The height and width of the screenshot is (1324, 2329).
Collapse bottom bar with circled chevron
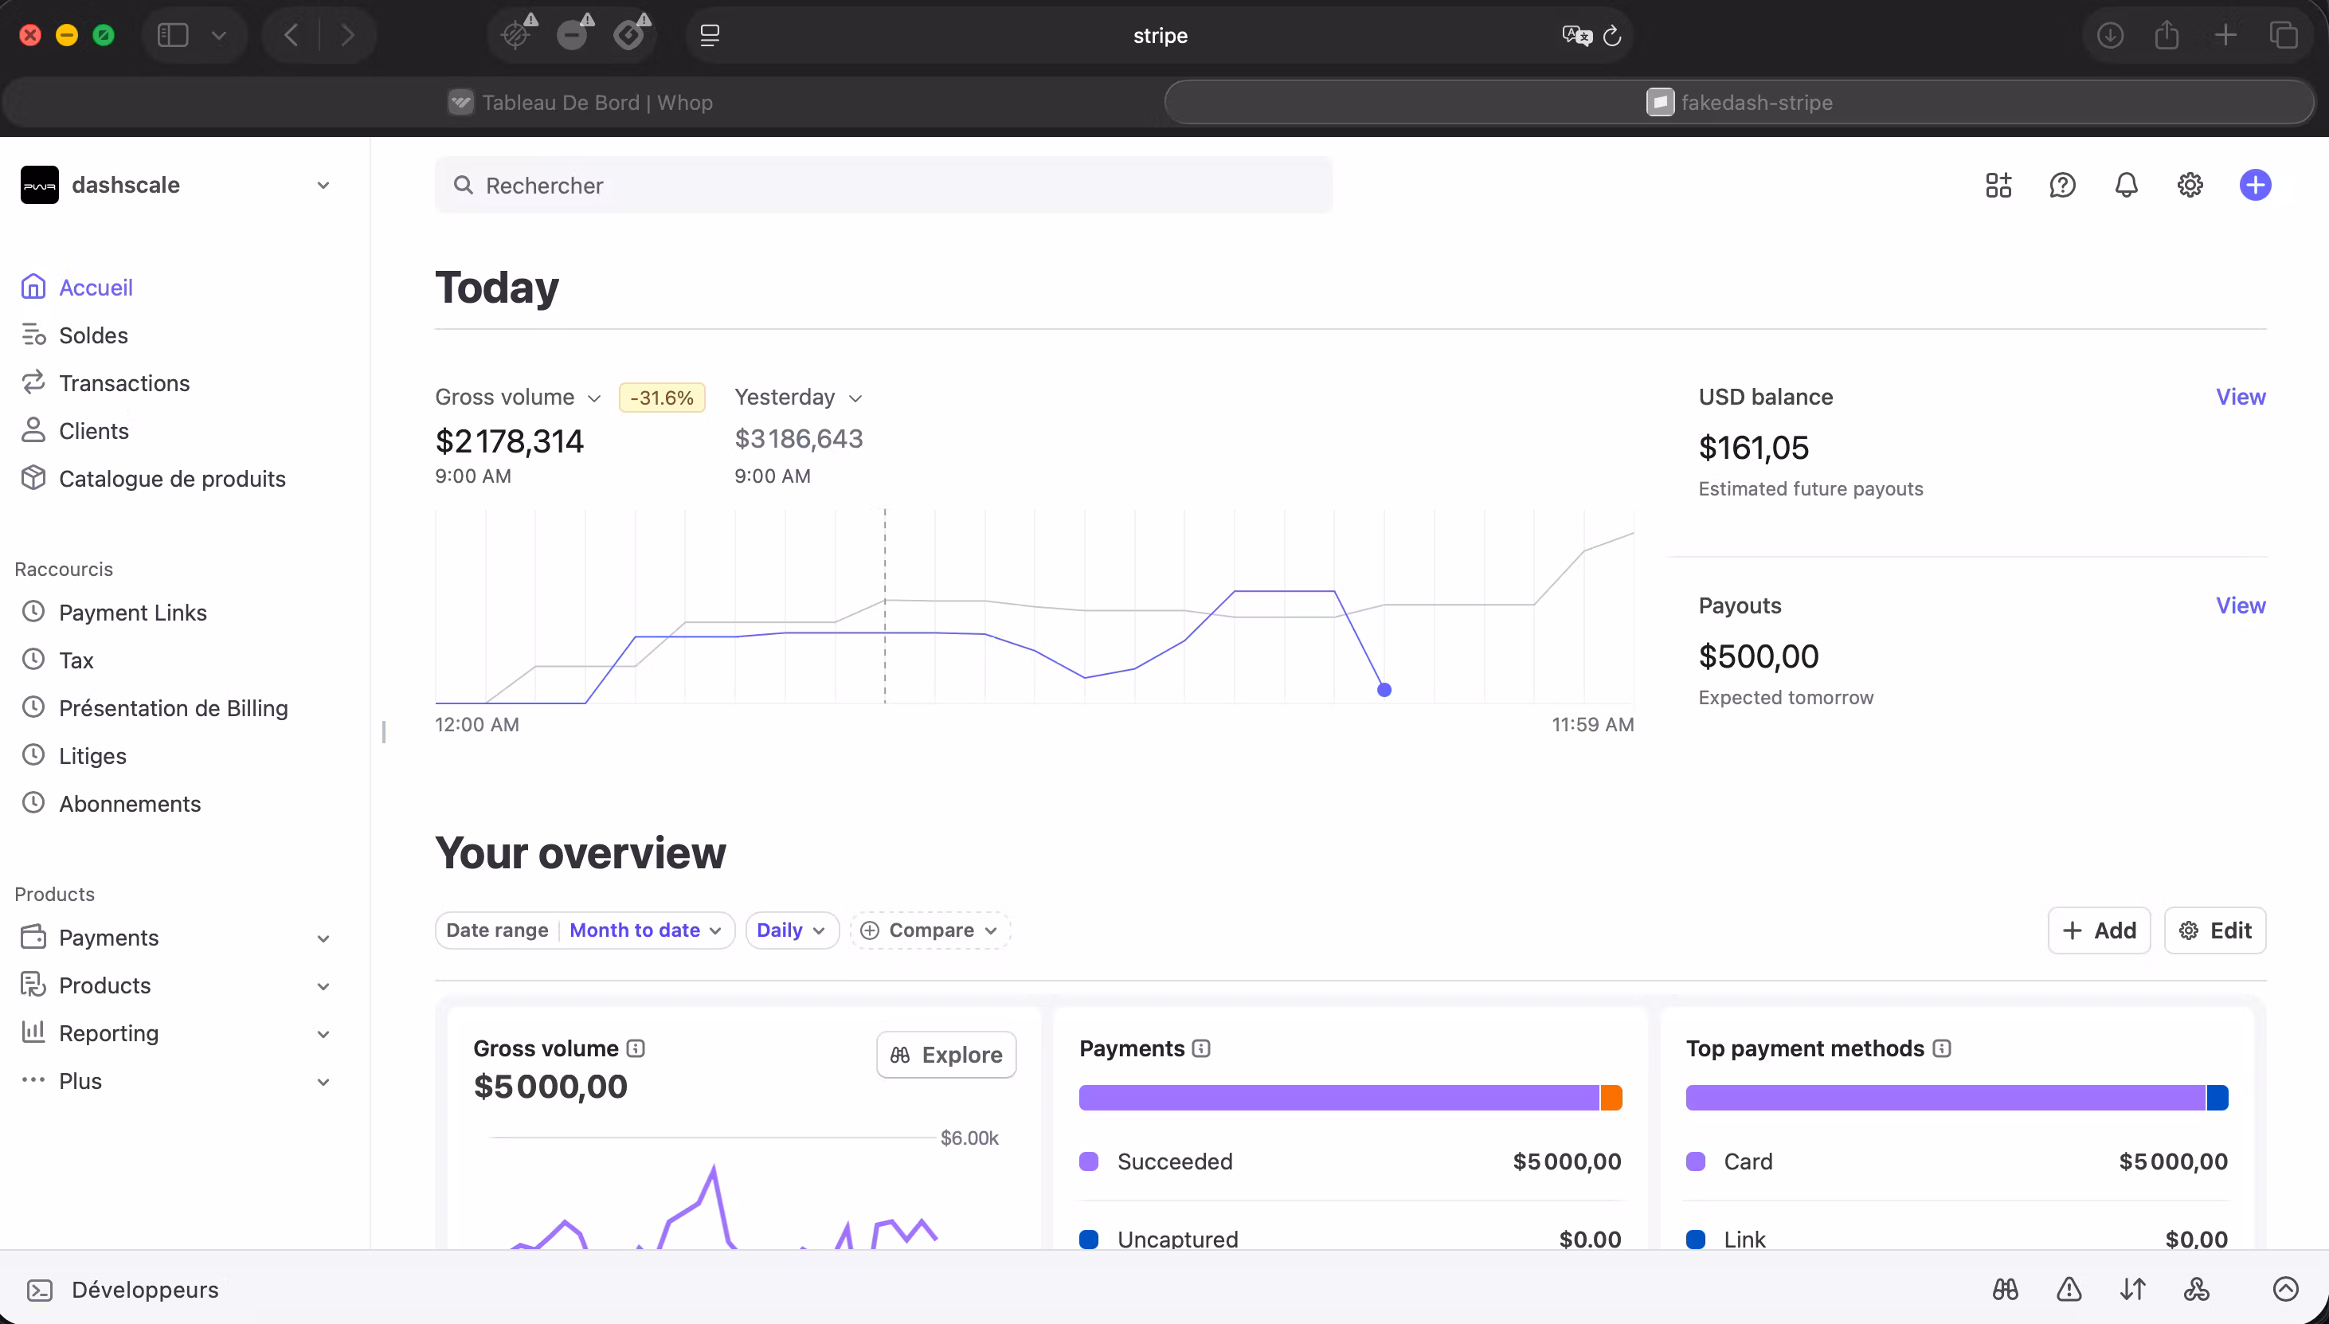tap(2285, 1288)
